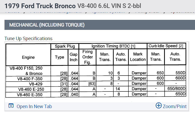Open the 'Open In New Tab' link
Image resolution: width=195 pixels, height=120 pixels.
34,107
